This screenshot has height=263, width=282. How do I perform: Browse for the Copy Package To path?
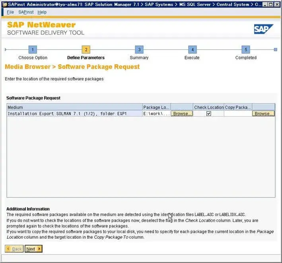[x=263, y=113]
